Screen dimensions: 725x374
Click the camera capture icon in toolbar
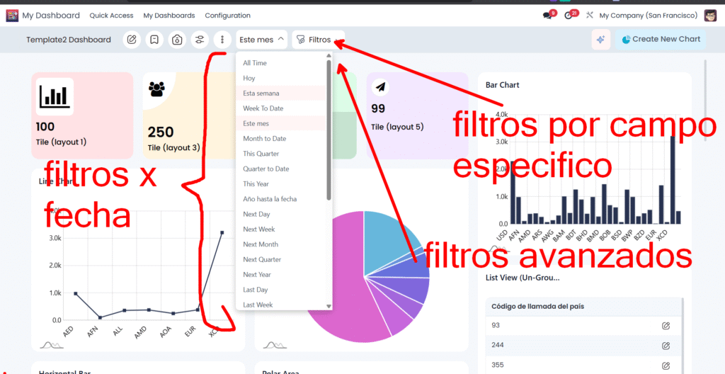[x=177, y=40]
